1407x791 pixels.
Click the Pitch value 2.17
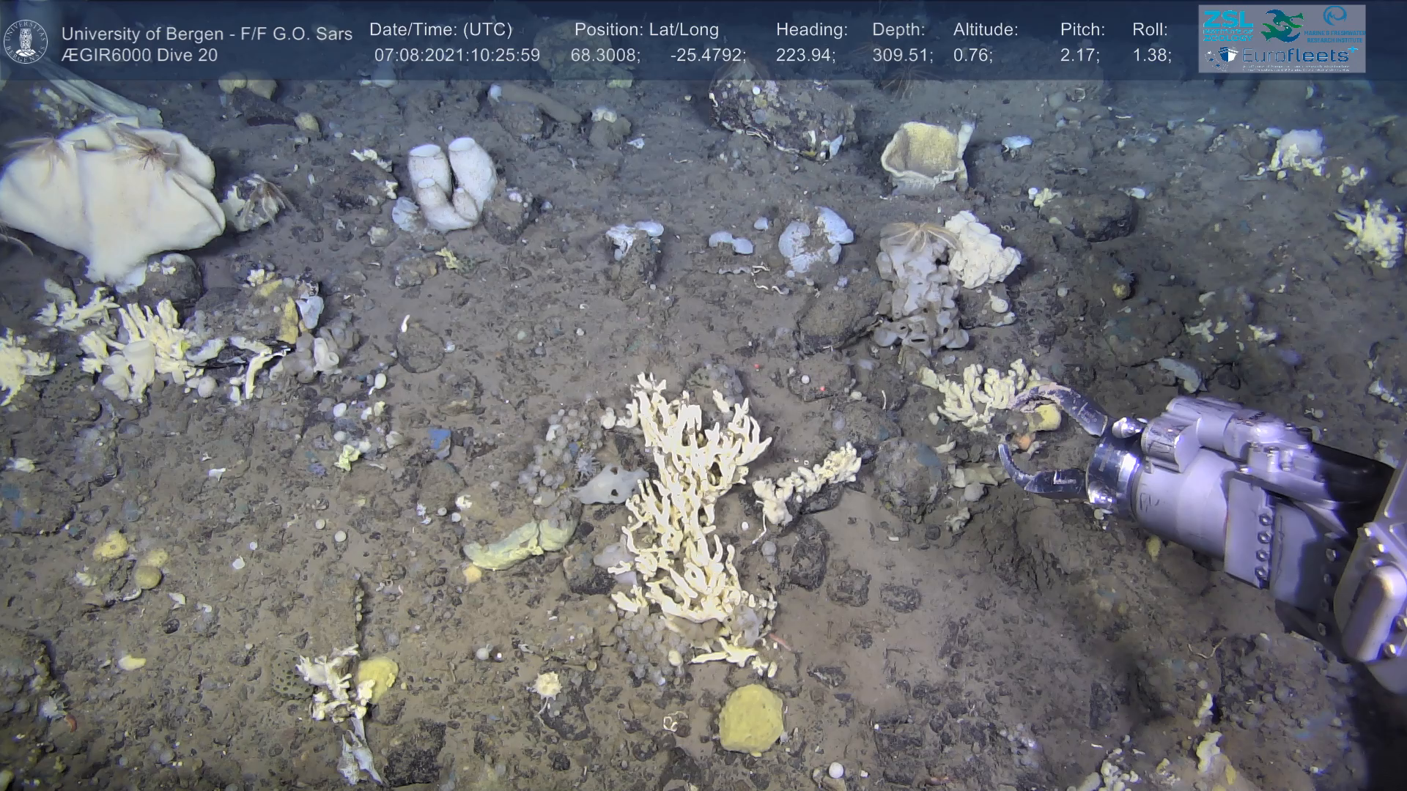(x=1079, y=56)
